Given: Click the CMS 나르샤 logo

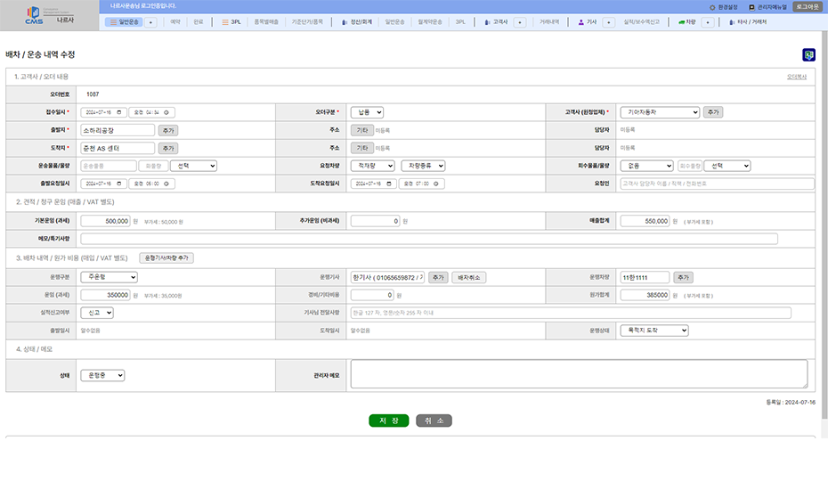Looking at the screenshot, I should point(50,15).
